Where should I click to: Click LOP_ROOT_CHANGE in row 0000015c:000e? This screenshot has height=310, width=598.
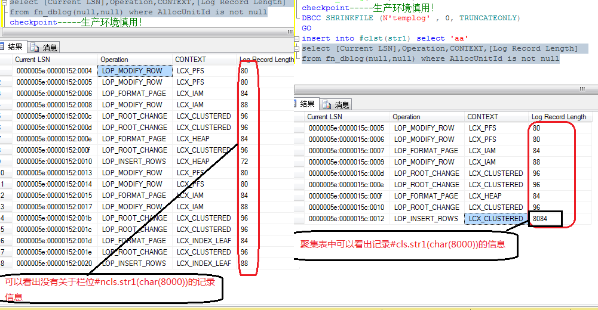[x=427, y=185]
